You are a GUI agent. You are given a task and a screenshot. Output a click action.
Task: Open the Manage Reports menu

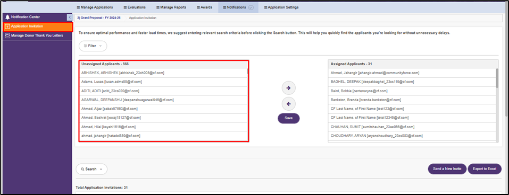[171, 7]
